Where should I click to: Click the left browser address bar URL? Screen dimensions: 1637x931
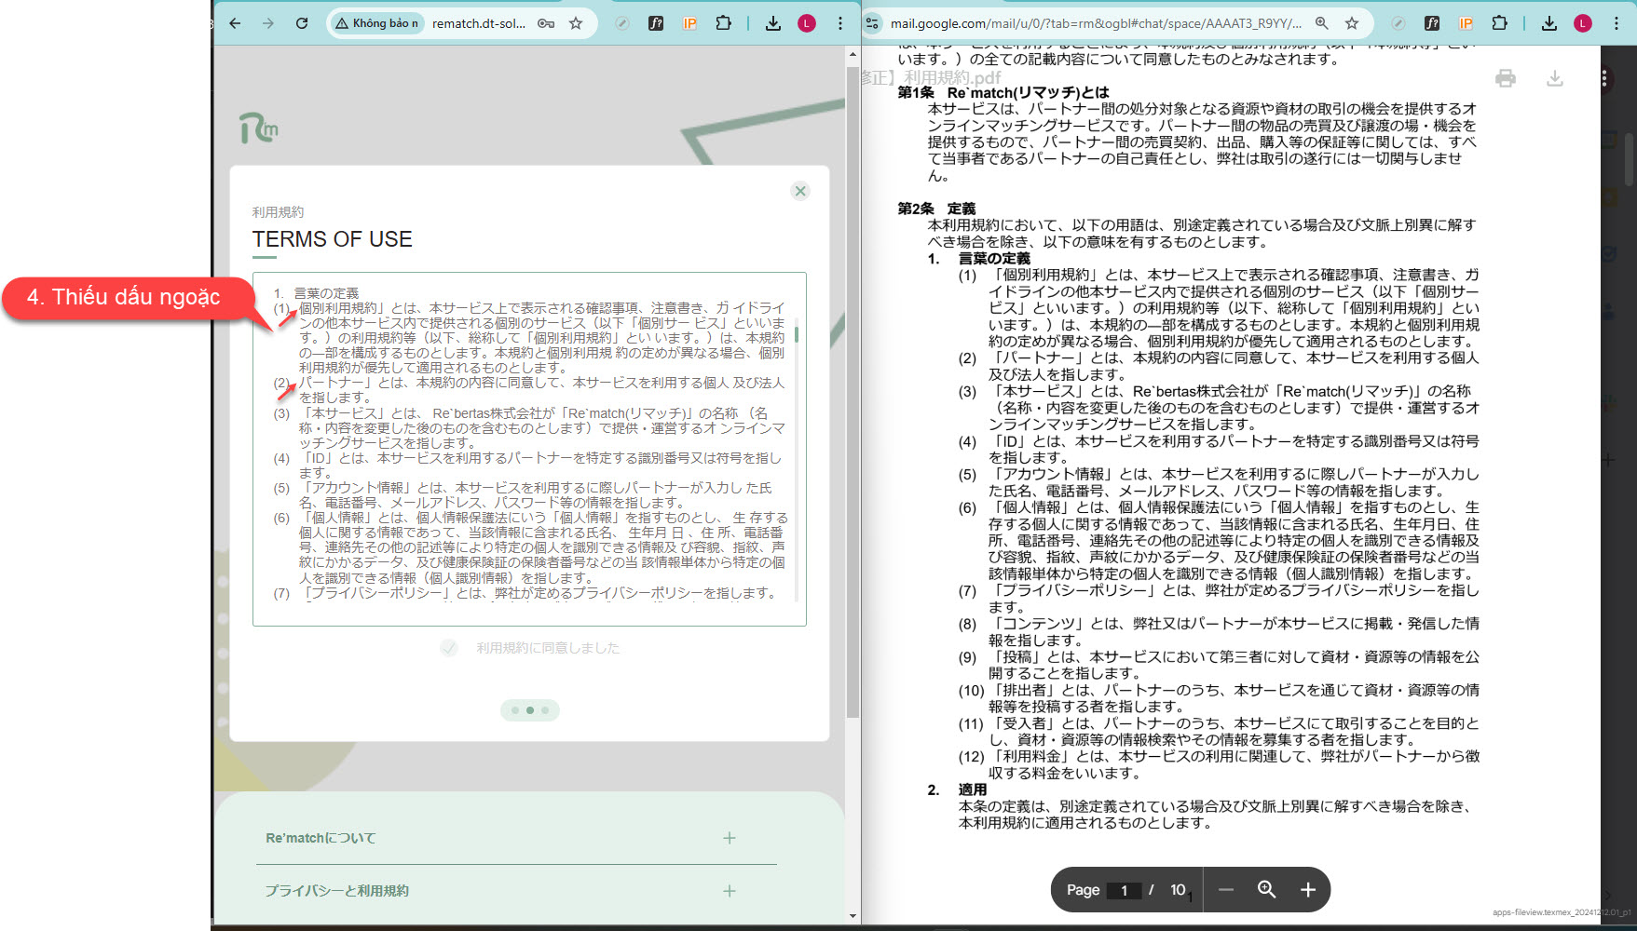click(x=478, y=23)
